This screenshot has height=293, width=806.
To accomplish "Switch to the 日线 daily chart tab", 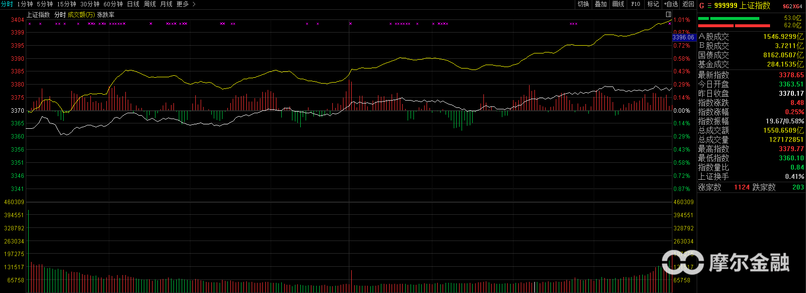I will [x=133, y=4].
